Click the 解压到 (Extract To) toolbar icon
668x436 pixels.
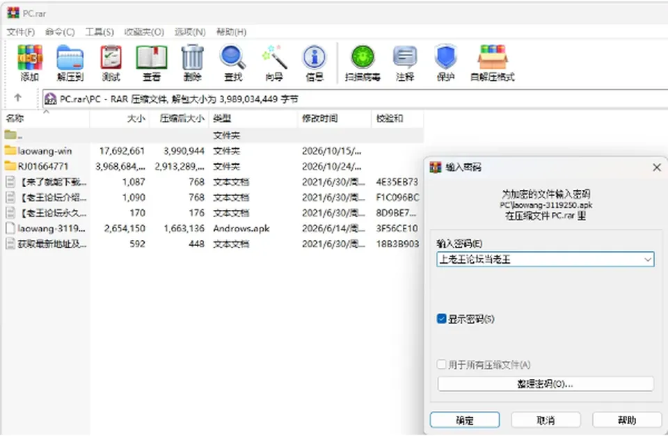point(70,63)
